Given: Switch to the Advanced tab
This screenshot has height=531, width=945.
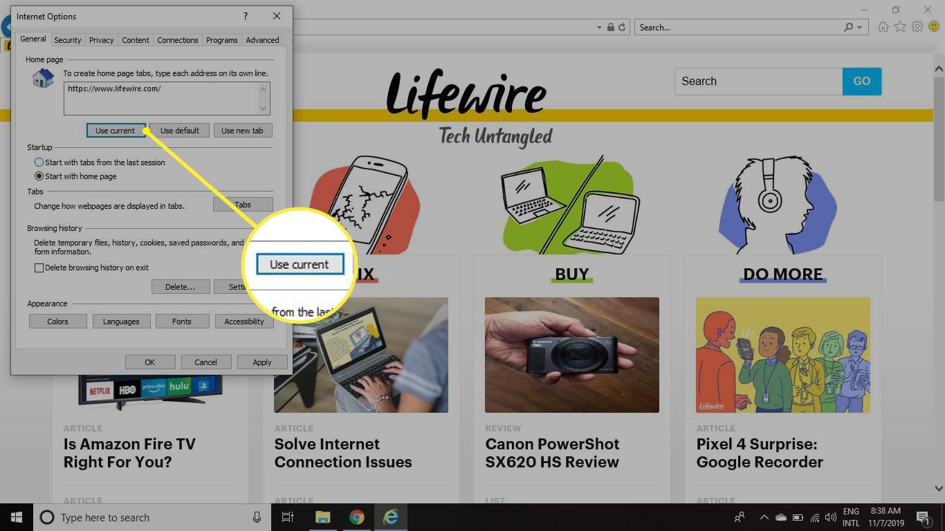Looking at the screenshot, I should (263, 40).
